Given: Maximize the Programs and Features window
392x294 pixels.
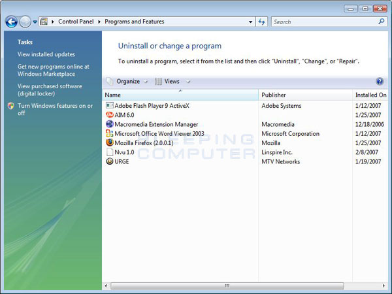Looking at the screenshot, I should pyautogui.click(x=365, y=9).
